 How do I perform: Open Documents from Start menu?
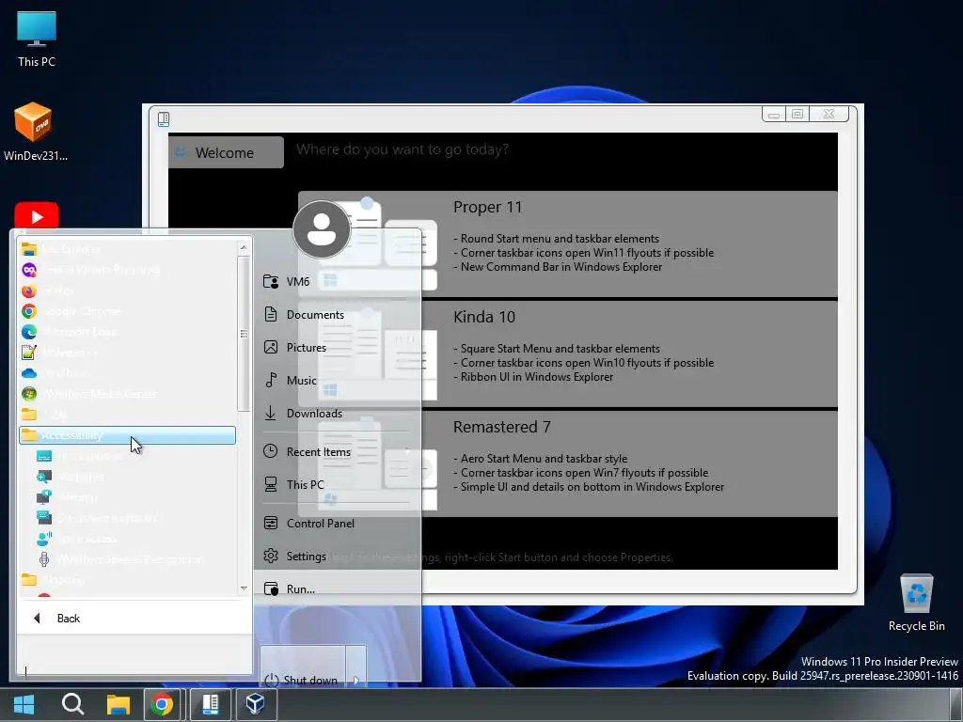coord(337,314)
